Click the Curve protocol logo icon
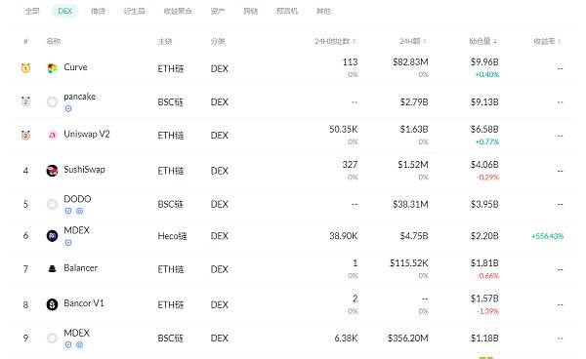Viewport: 586px width, 359px height. coord(53,68)
